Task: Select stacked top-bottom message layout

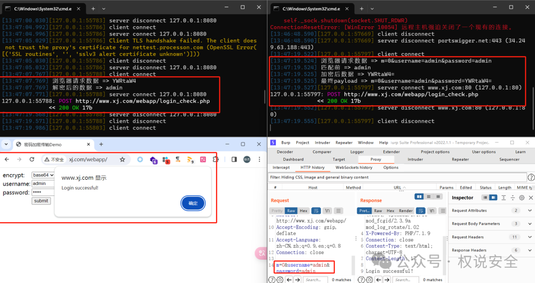Action: 428,196
